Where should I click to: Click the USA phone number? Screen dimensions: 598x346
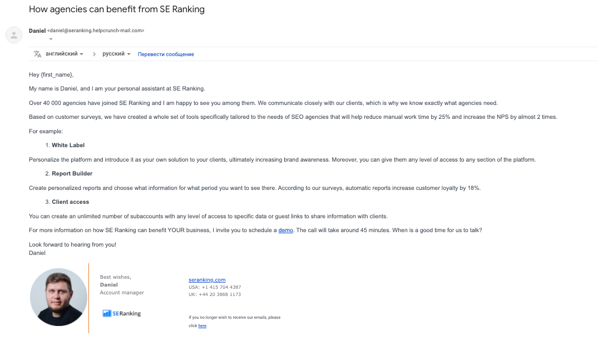pyautogui.click(x=215, y=287)
